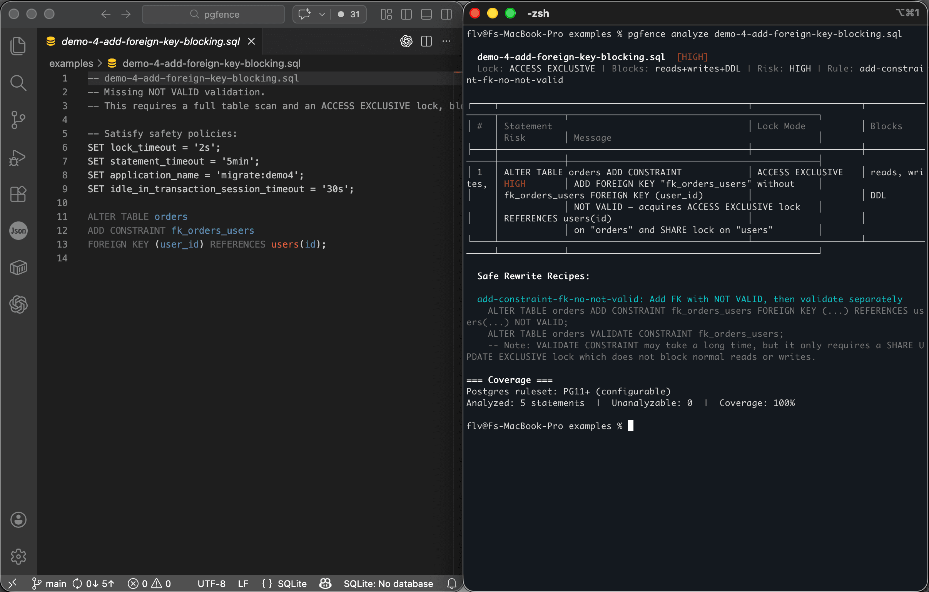The image size is (929, 592).
Task: Open the Search view in the sidebar
Action: tap(18, 83)
